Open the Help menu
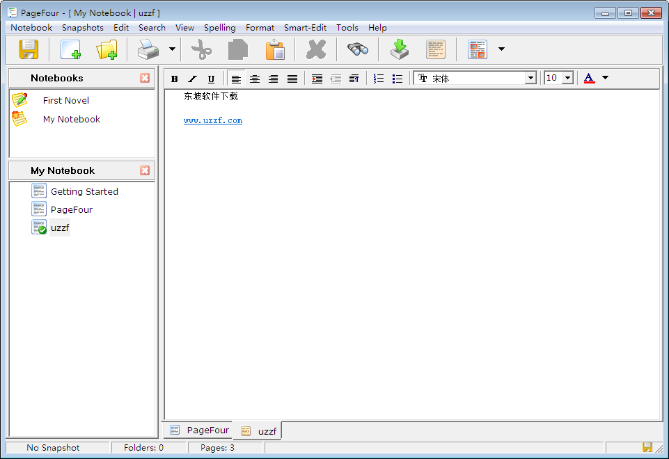The height and width of the screenshot is (459, 669). point(377,28)
